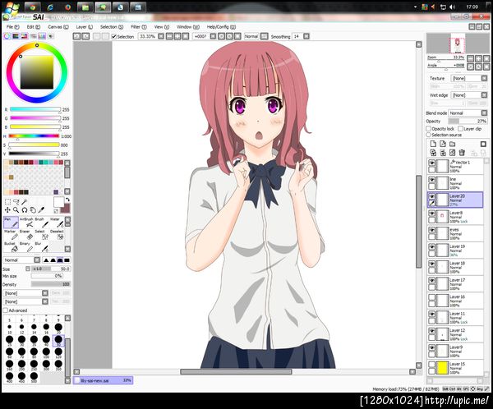This screenshot has height=409, width=493.
Task: Choose the Select pen tool
Action: click(42, 235)
